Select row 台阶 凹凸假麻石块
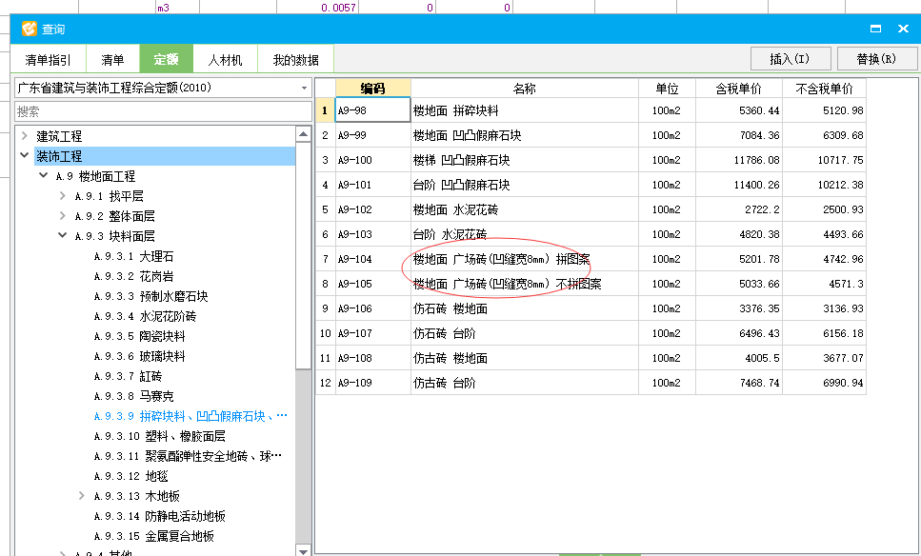This screenshot has width=921, height=556. tap(591, 185)
